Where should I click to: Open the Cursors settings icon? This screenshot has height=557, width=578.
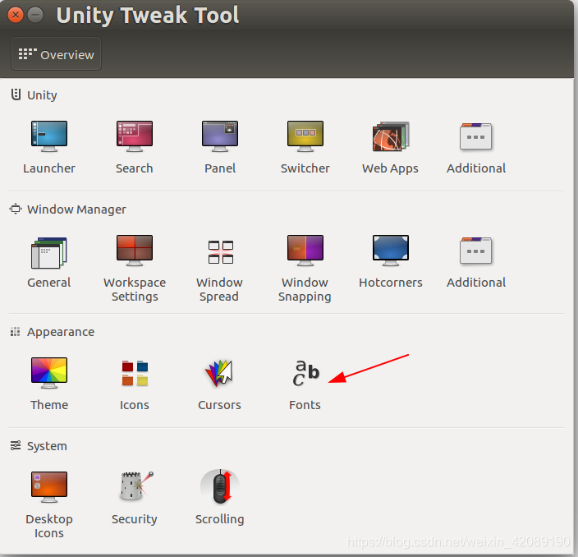point(220,373)
